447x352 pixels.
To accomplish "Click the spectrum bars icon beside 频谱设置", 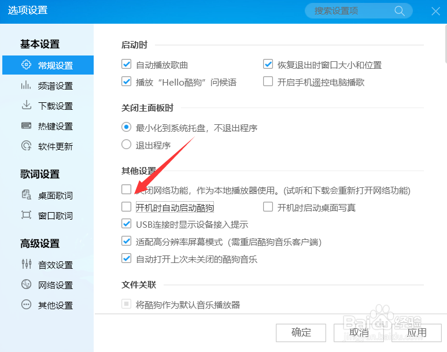I will tap(25, 85).
